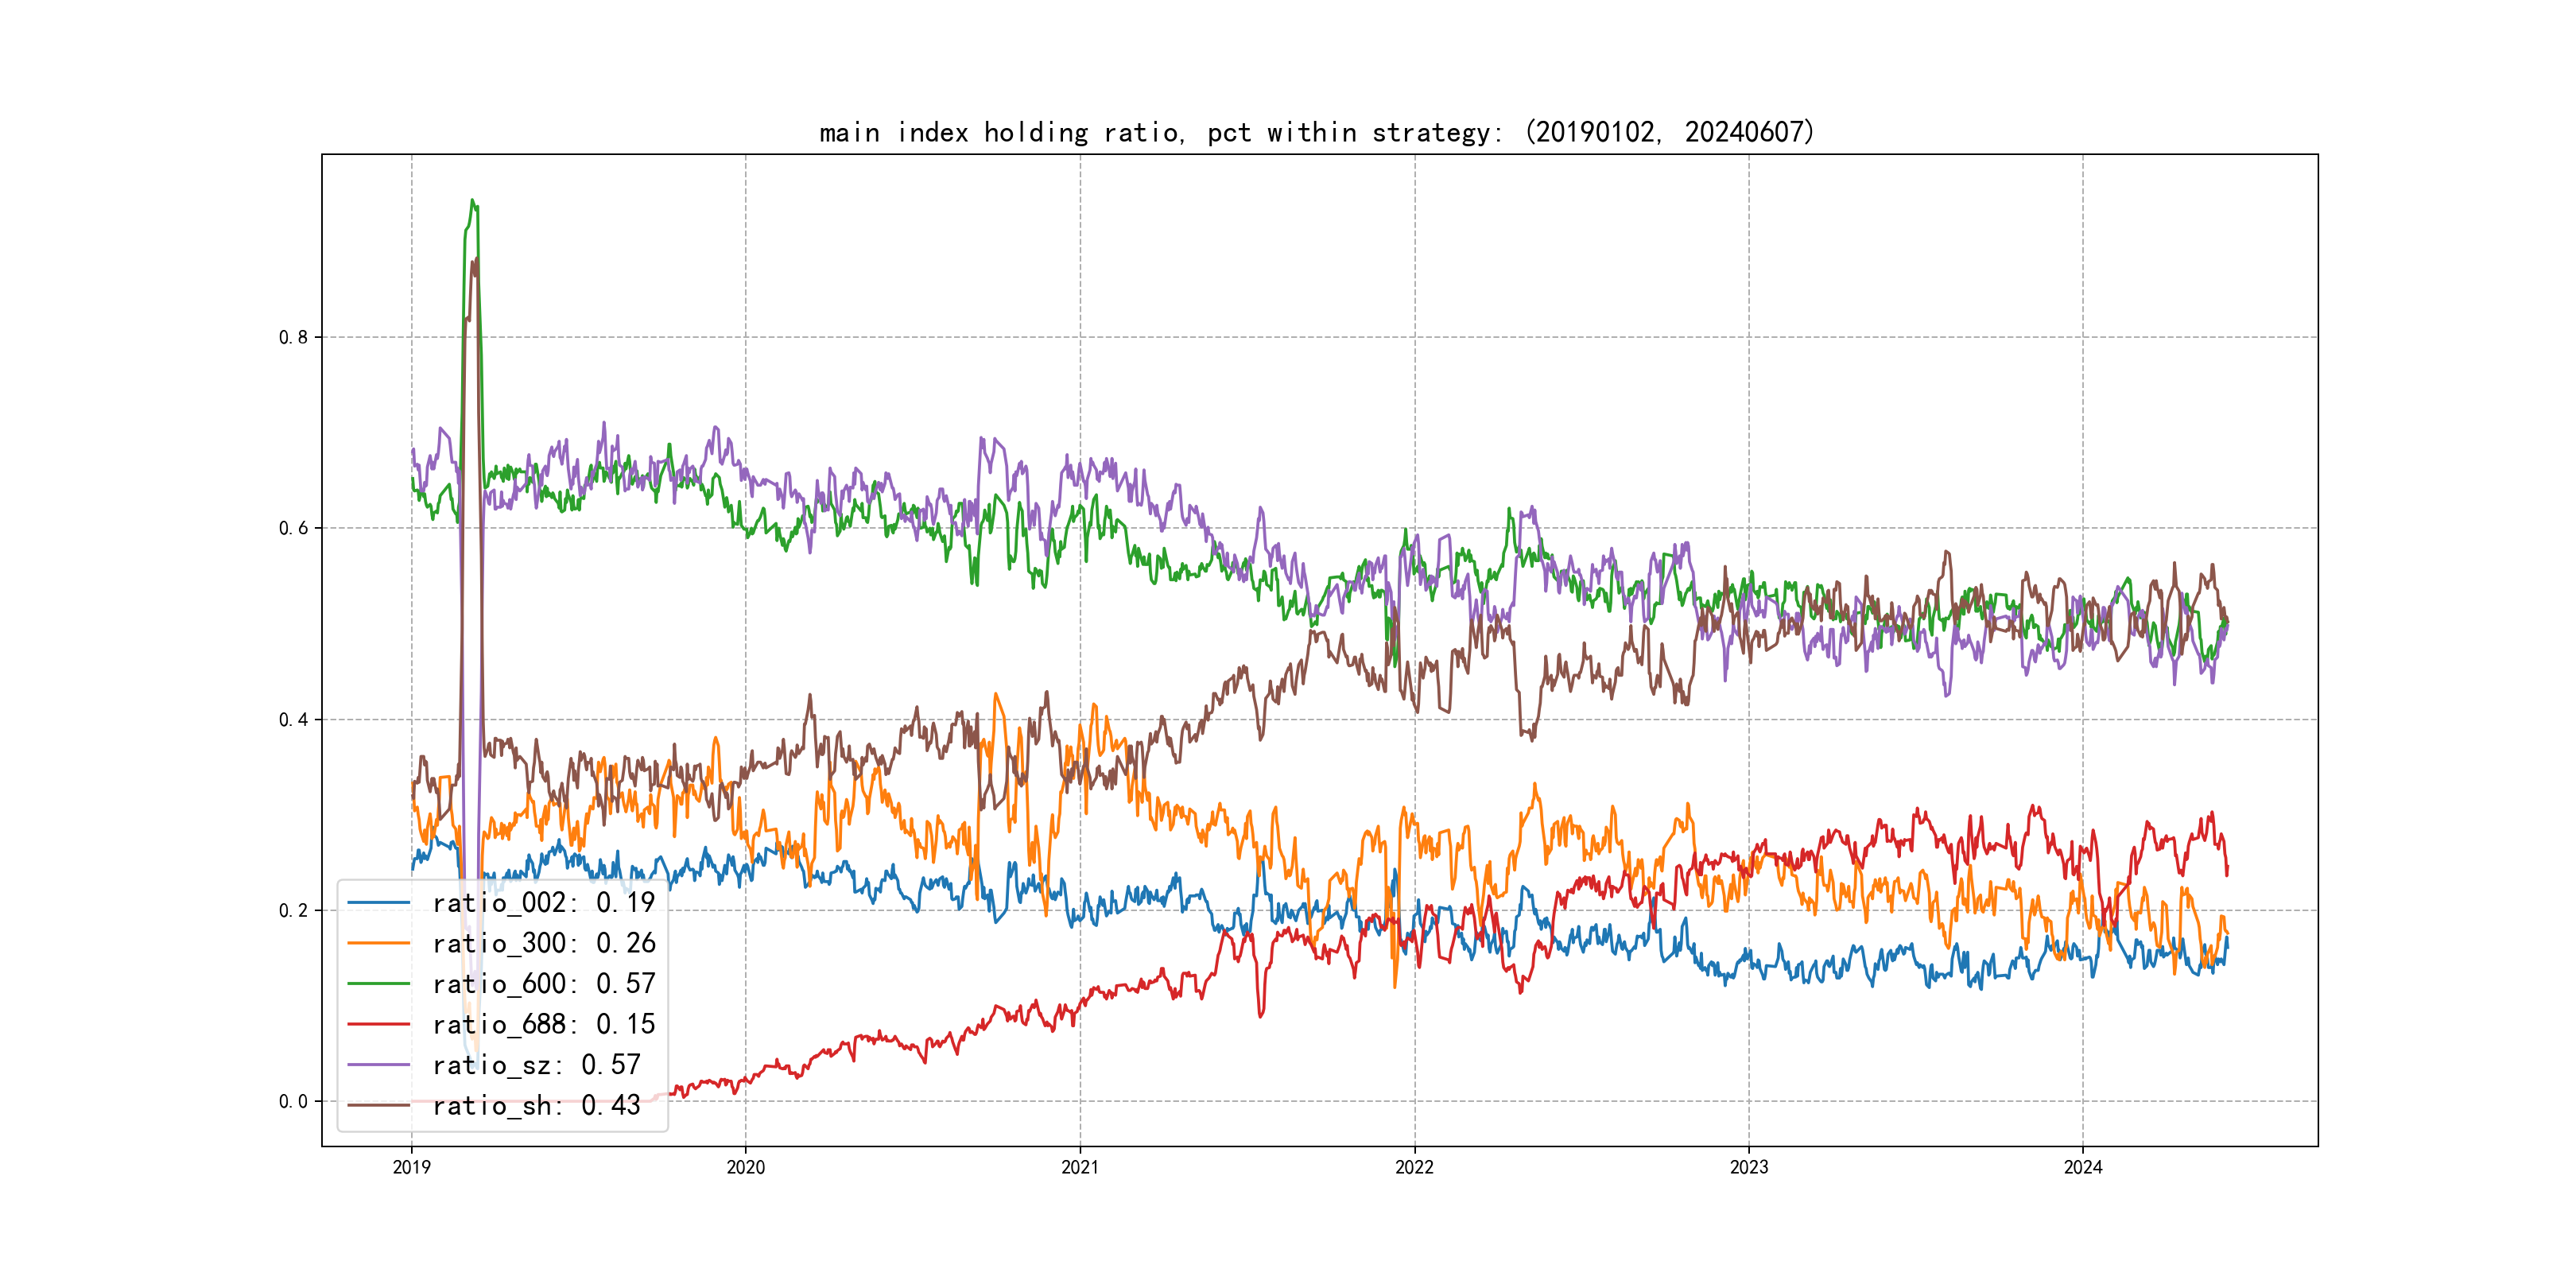Screen dimensions: 2576x1288
Task: Select the 'ratio_sh: 0.43' legend label
Action: (536, 1105)
